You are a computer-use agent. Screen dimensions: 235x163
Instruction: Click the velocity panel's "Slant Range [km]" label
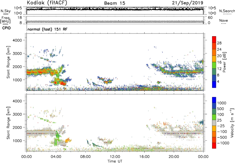(8, 123)
